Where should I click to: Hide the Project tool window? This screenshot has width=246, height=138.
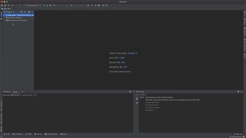click(x=32, y=12)
